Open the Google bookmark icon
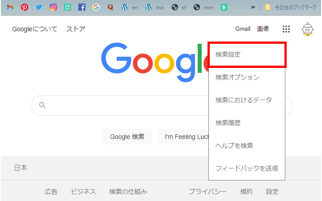This screenshot has height=201, width=322. point(96,8)
